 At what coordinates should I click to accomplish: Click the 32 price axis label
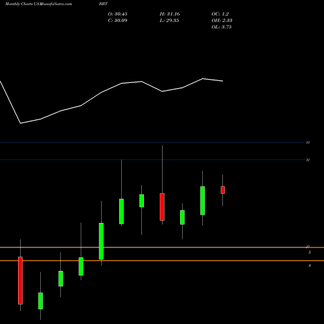coord(308,160)
